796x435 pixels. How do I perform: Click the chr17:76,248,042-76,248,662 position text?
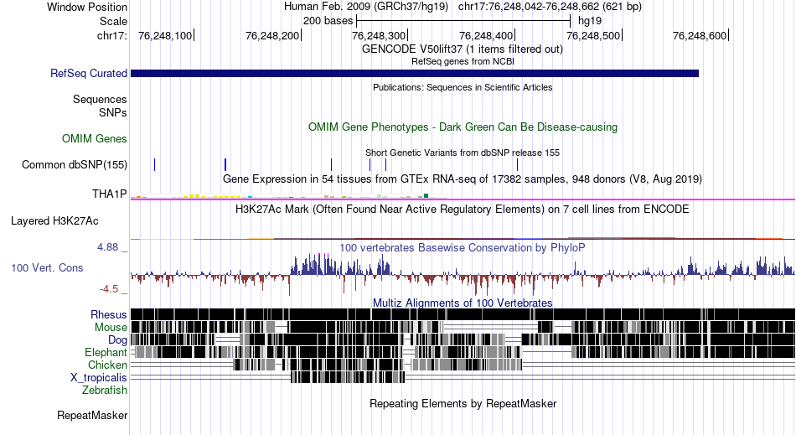pyautogui.click(x=550, y=7)
